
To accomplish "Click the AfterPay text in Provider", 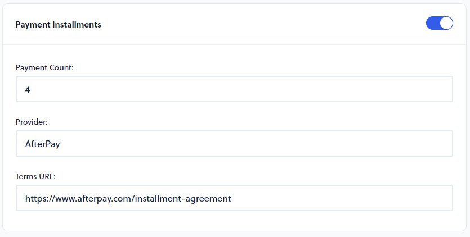I will tap(43, 144).
